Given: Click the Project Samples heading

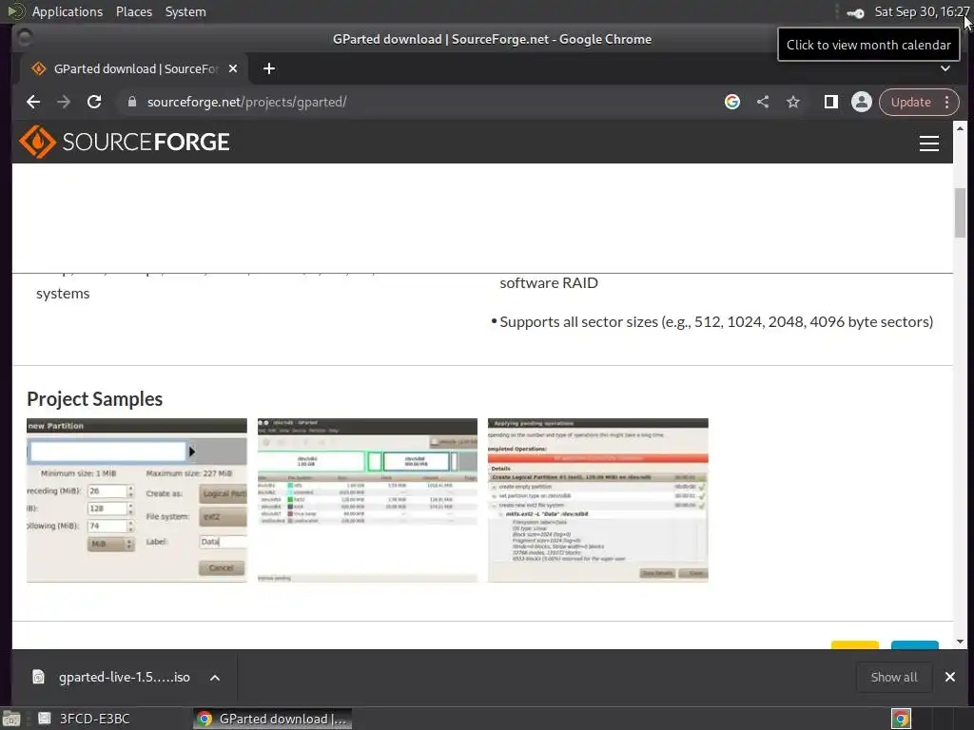Looking at the screenshot, I should 94,399.
